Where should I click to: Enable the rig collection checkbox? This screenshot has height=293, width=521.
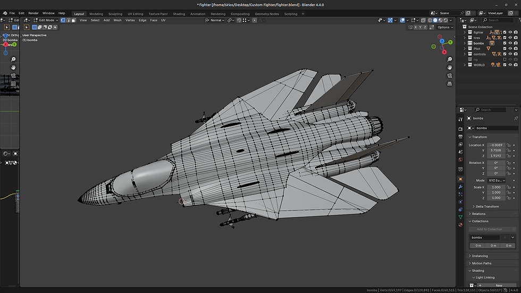505,60
